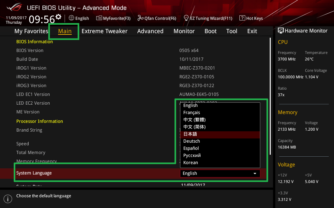
Task: Click build date value 10/11/2017
Action: tap(191, 59)
